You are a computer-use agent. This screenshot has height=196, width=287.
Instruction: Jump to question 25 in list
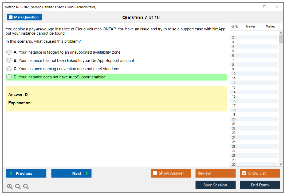coord(234,142)
